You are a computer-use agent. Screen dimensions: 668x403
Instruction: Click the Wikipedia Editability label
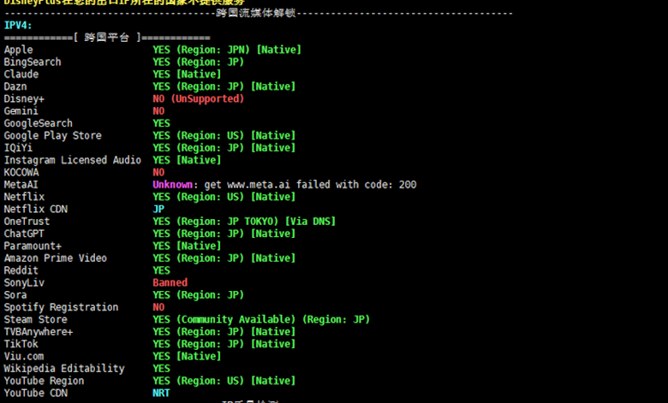point(64,369)
